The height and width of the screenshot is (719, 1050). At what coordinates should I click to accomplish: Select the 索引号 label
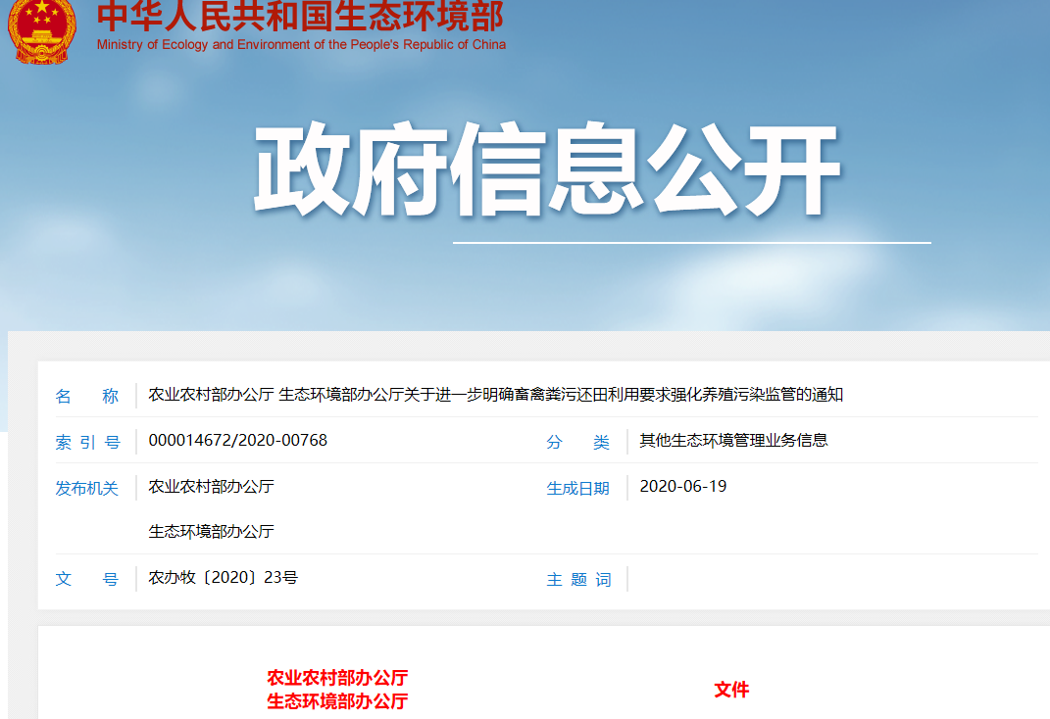coord(87,442)
